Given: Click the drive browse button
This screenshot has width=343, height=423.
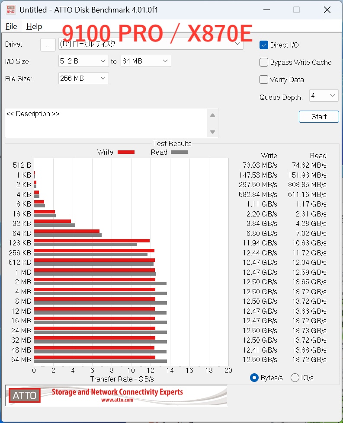Looking at the screenshot, I should coord(48,45).
